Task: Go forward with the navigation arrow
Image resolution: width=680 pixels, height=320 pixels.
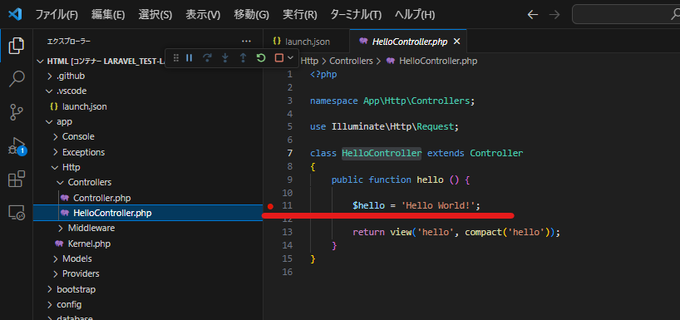Action: [554, 15]
